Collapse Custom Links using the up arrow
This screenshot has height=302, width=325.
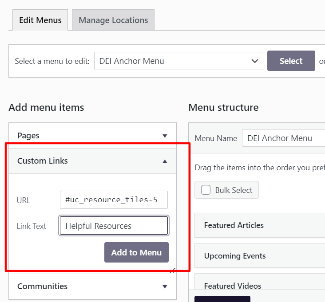pos(165,161)
